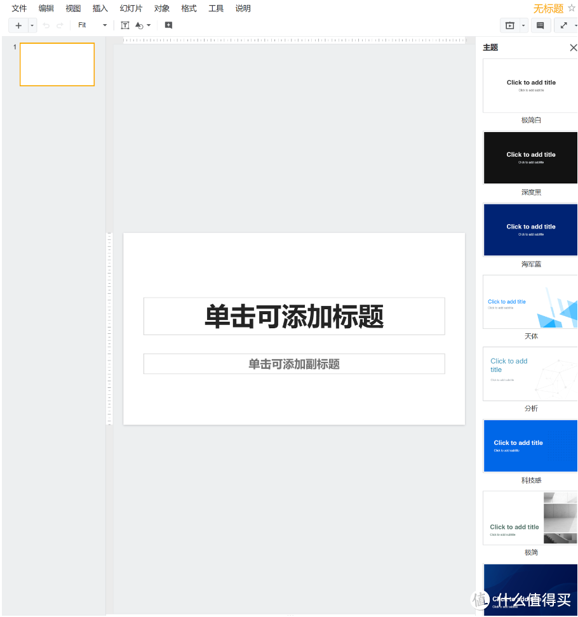Apply the 深度黑 theme
The image size is (578, 617).
pos(530,157)
